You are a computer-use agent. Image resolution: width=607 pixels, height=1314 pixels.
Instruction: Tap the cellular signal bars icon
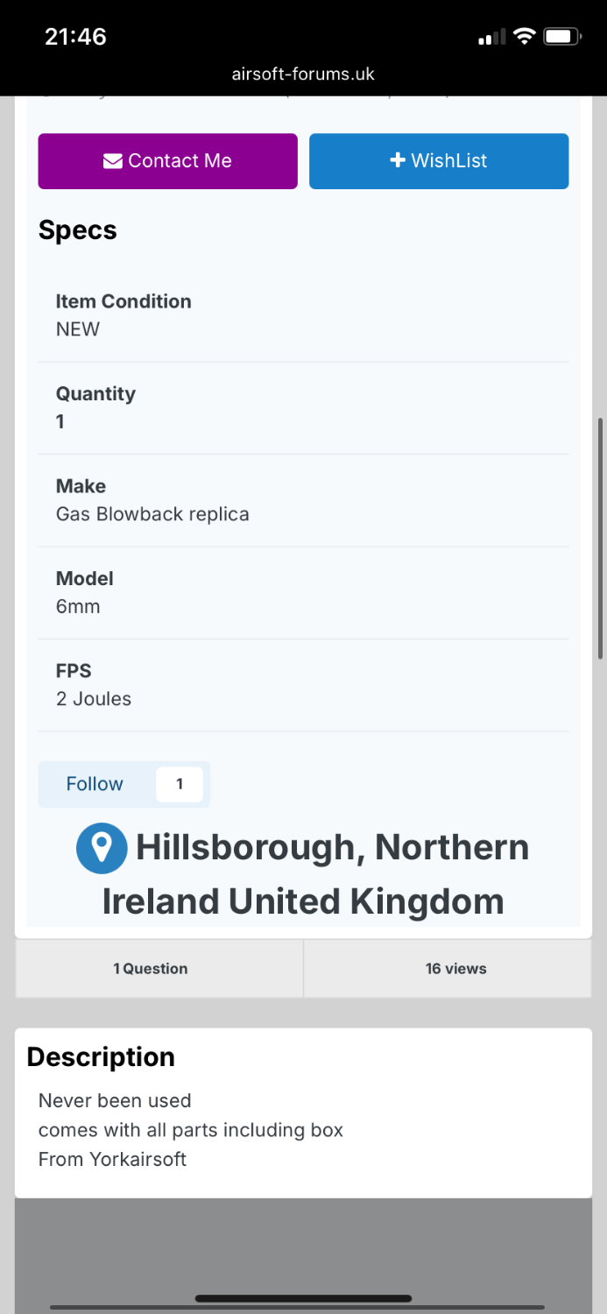click(x=491, y=37)
